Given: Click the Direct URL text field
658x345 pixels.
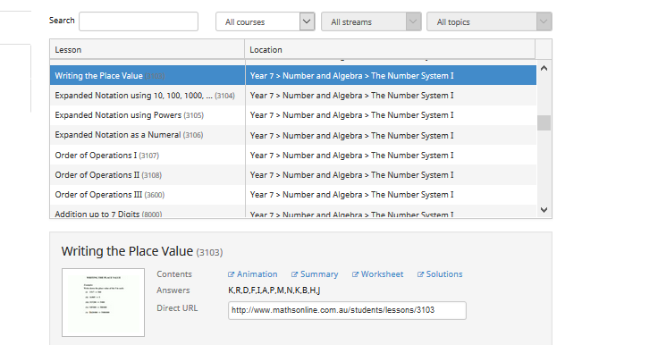Looking at the screenshot, I should 347,310.
